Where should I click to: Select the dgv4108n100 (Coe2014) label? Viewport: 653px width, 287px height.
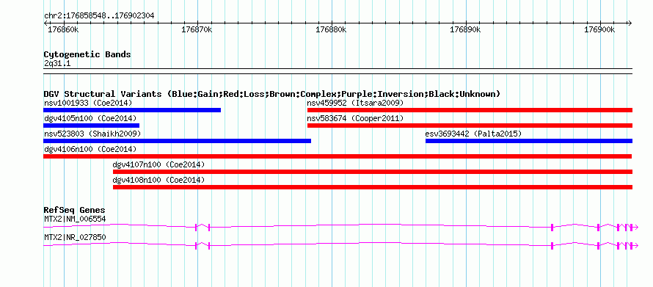point(159,180)
